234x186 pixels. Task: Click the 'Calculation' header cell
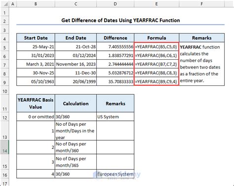(x=76, y=104)
